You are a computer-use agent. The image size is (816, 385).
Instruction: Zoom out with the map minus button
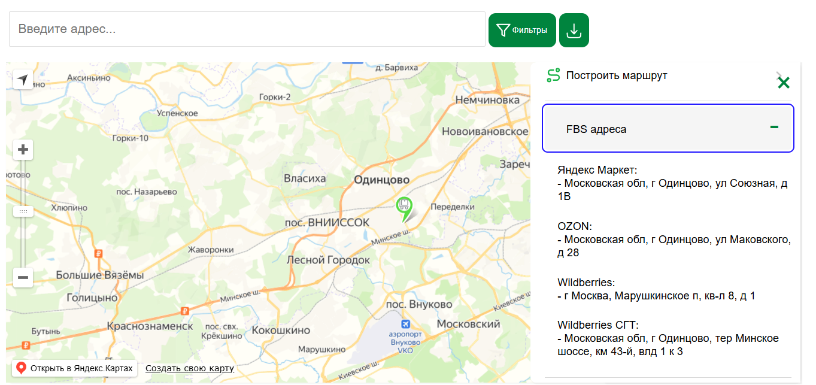point(23,277)
